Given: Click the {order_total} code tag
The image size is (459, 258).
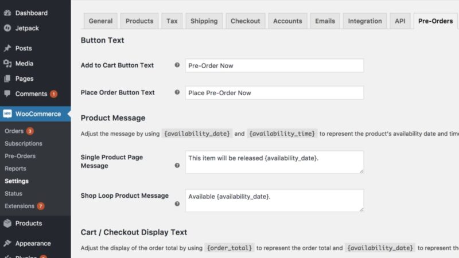Looking at the screenshot, I should coord(229,248).
